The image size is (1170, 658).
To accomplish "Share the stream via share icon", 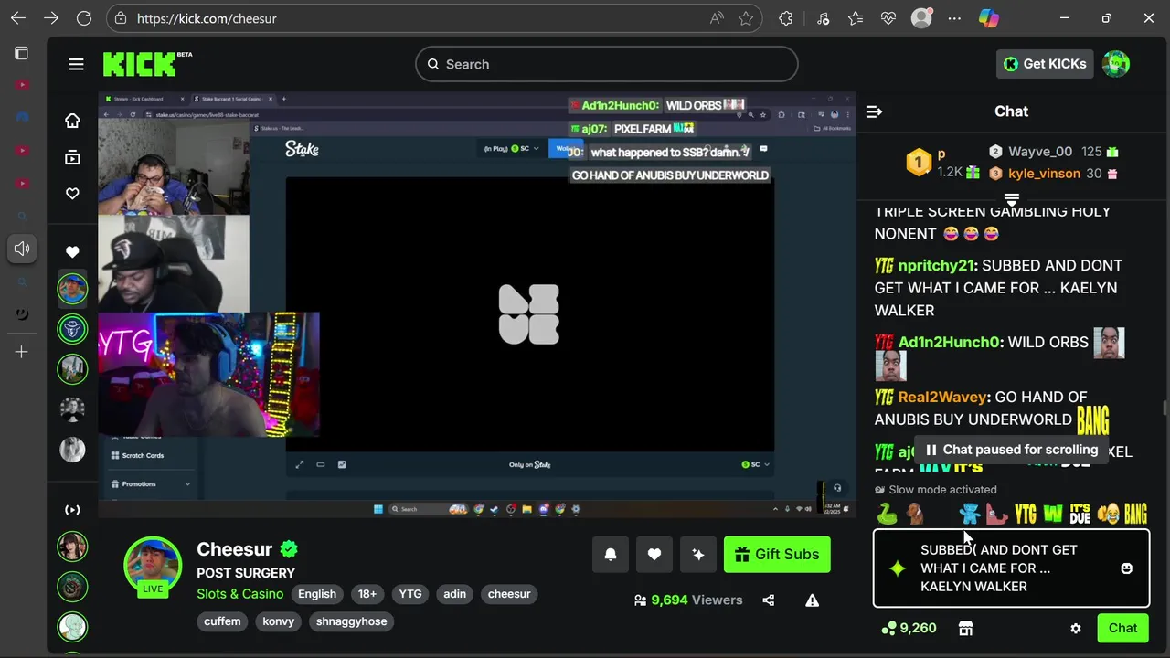I will [x=768, y=600].
